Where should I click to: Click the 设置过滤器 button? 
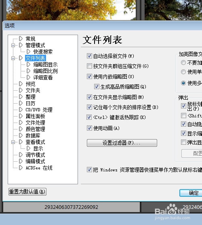tap(122, 143)
